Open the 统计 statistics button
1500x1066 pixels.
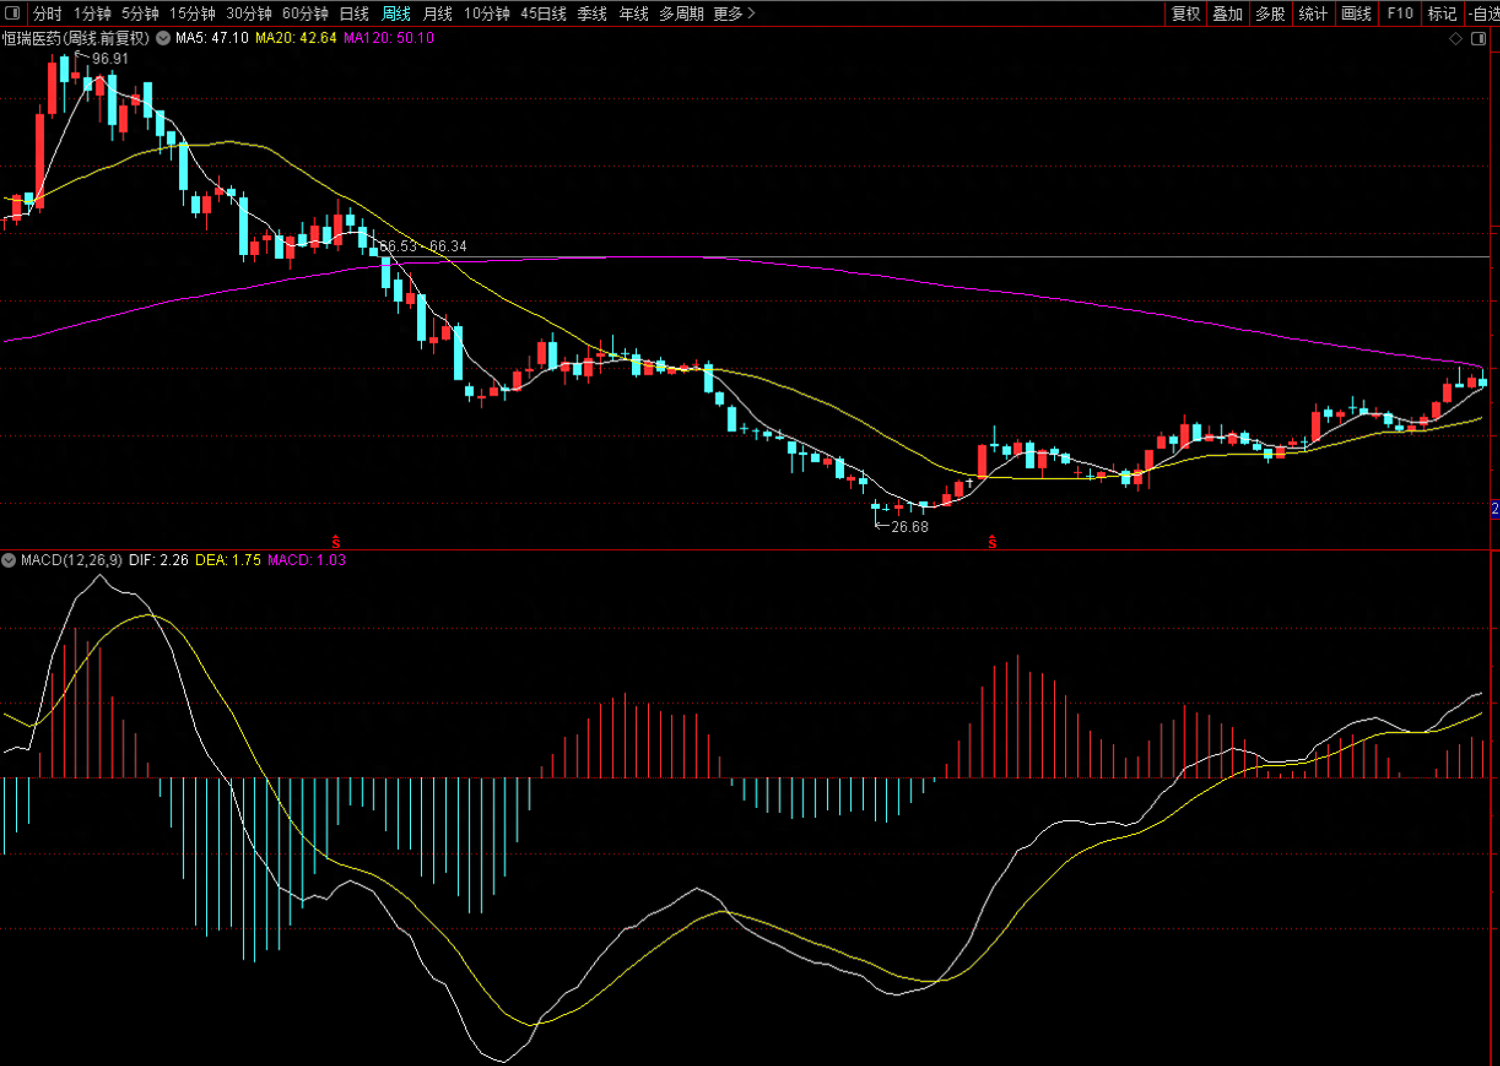coord(1313,13)
